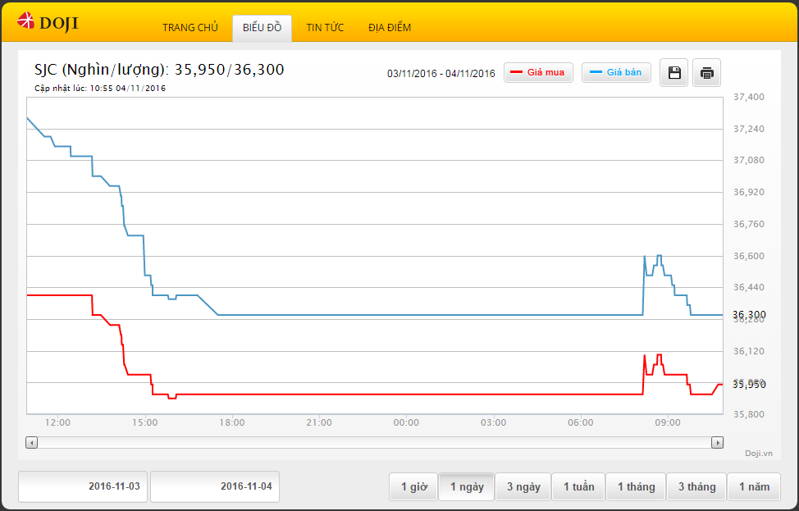Set range to 1 giờ
799x511 pixels.
pyautogui.click(x=413, y=487)
